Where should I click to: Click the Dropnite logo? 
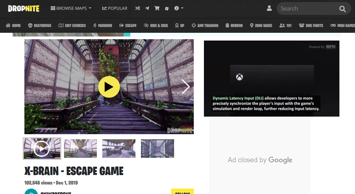coord(24,8)
